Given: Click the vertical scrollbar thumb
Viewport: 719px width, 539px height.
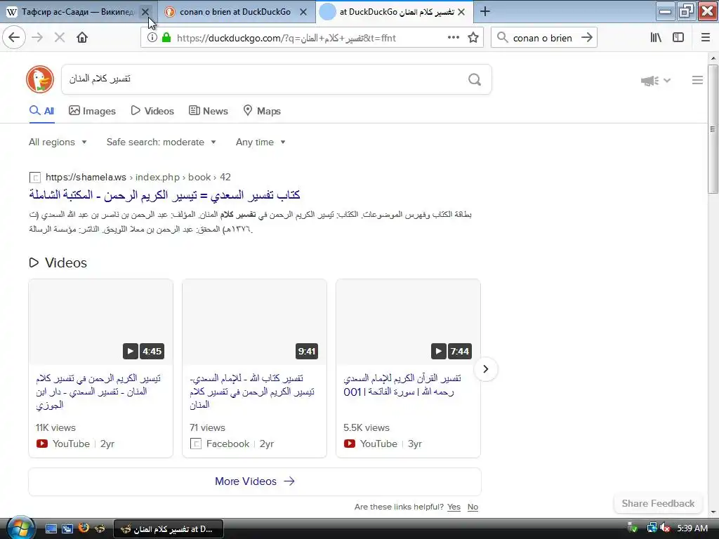Looking at the screenshot, I should [x=713, y=129].
